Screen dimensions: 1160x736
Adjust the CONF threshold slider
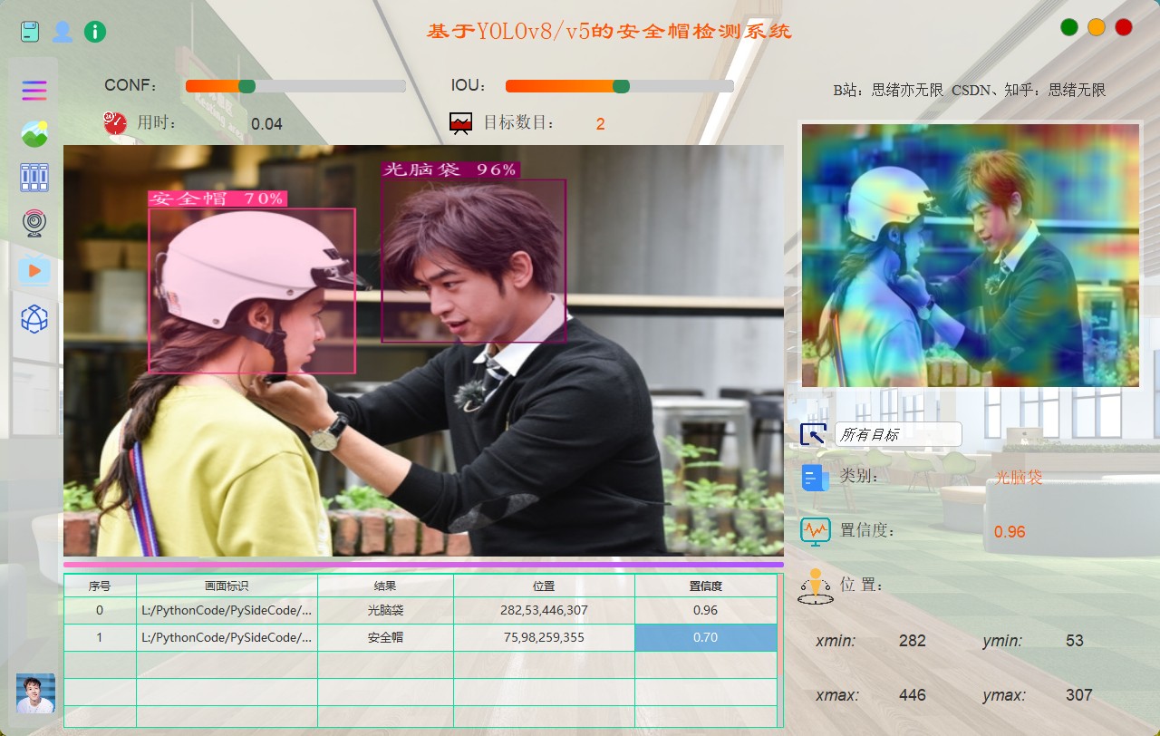point(295,86)
